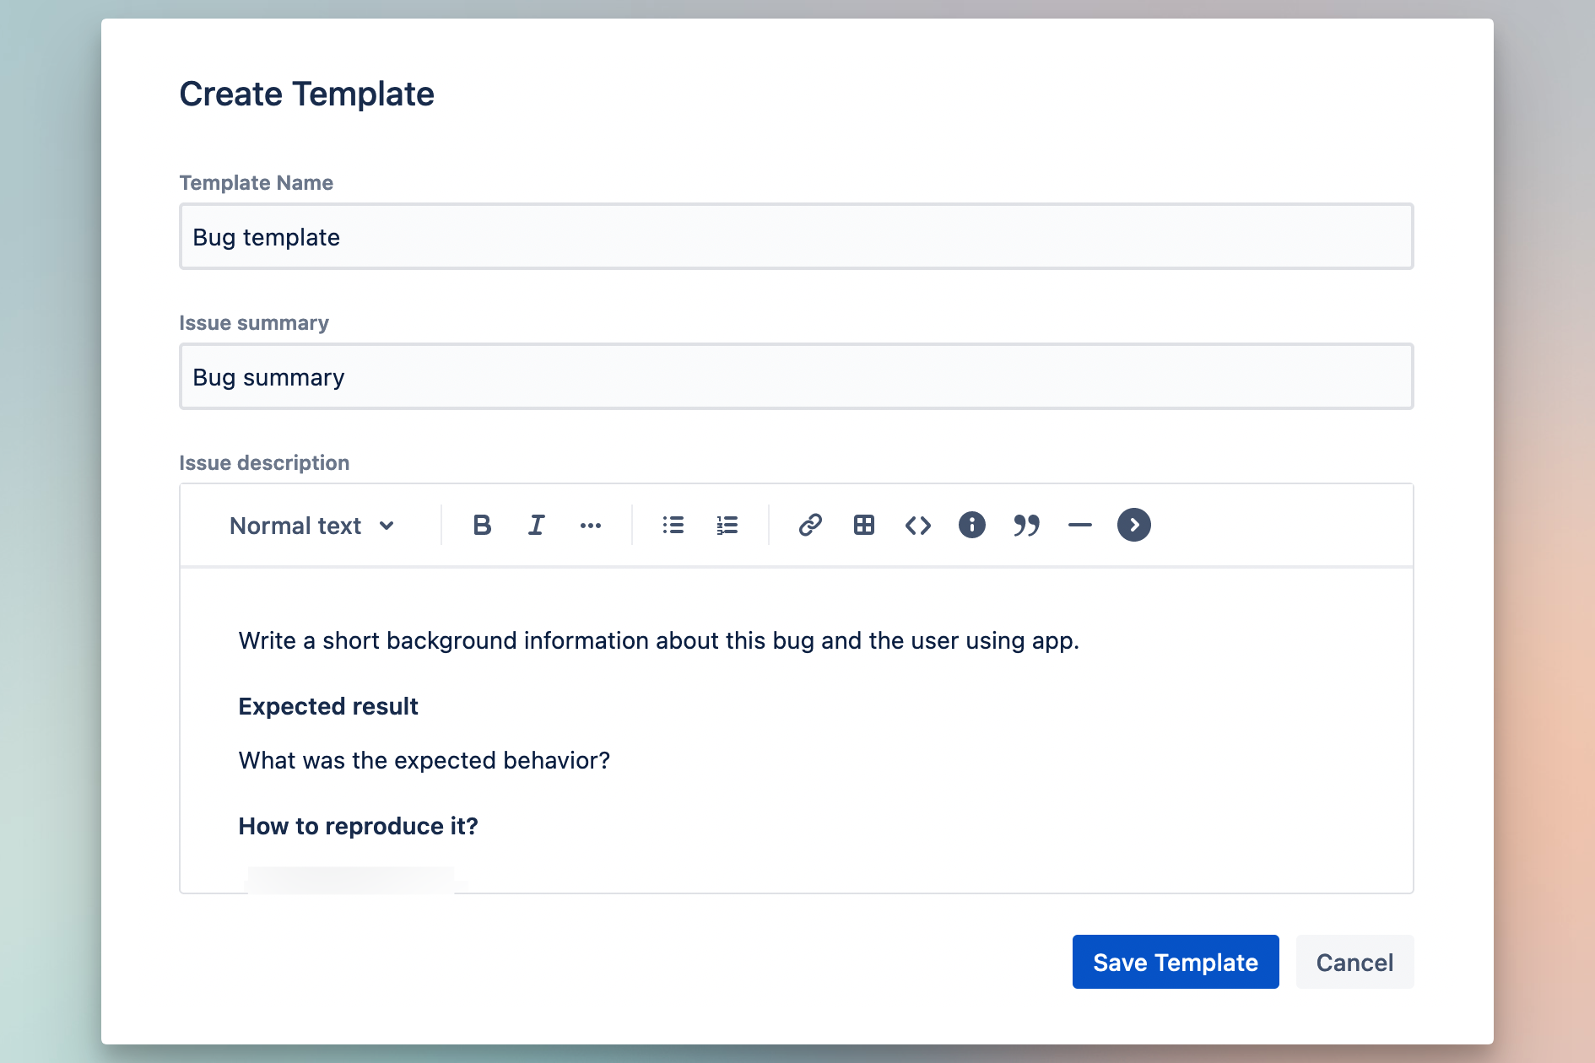The height and width of the screenshot is (1063, 1595).
Task: Place cursor after 'How to reproduce it?'
Action: pos(479,826)
